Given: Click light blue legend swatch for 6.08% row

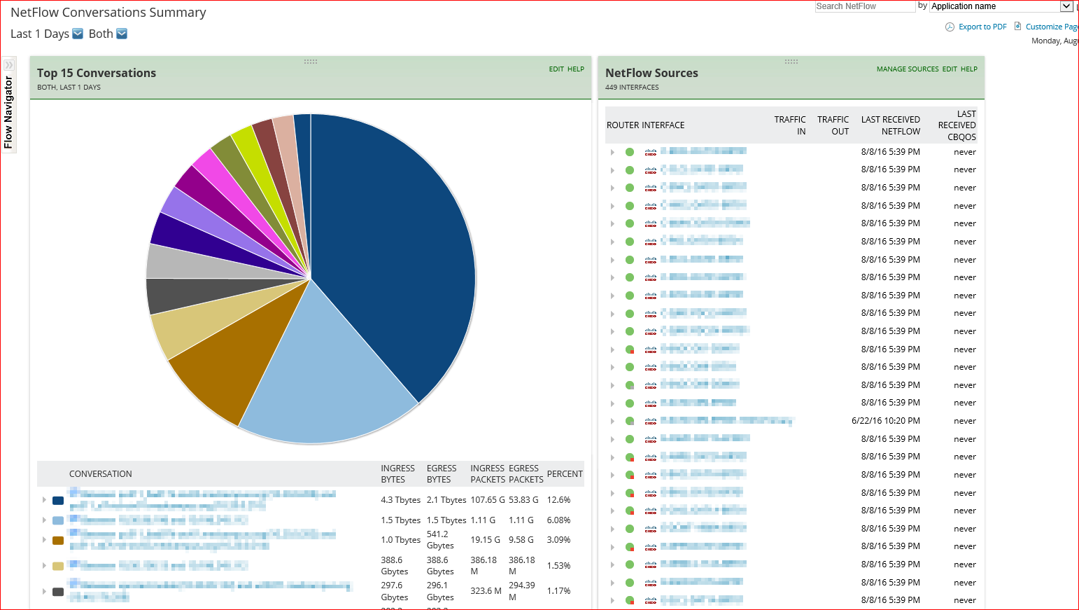Looking at the screenshot, I should point(58,520).
